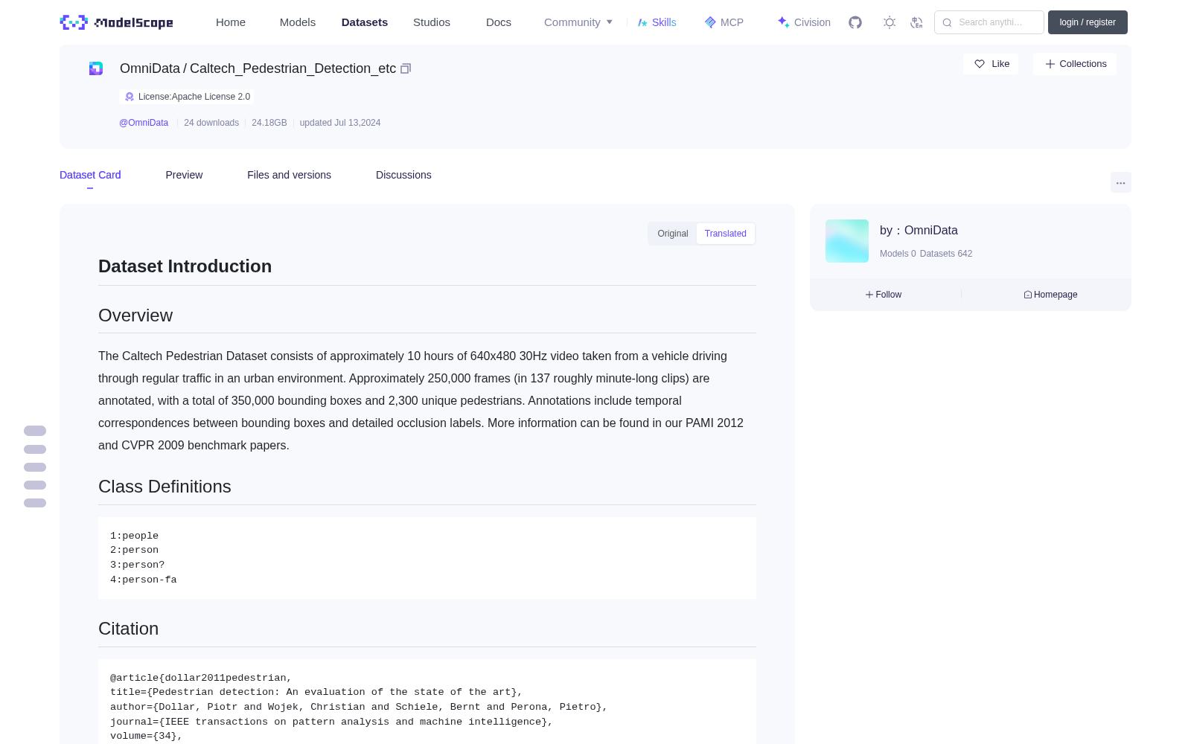
Task: Open the three-dots more options menu
Action: pyautogui.click(x=1120, y=182)
